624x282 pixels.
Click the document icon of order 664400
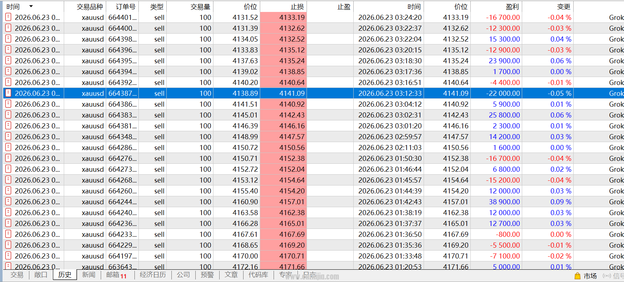pos(8,28)
